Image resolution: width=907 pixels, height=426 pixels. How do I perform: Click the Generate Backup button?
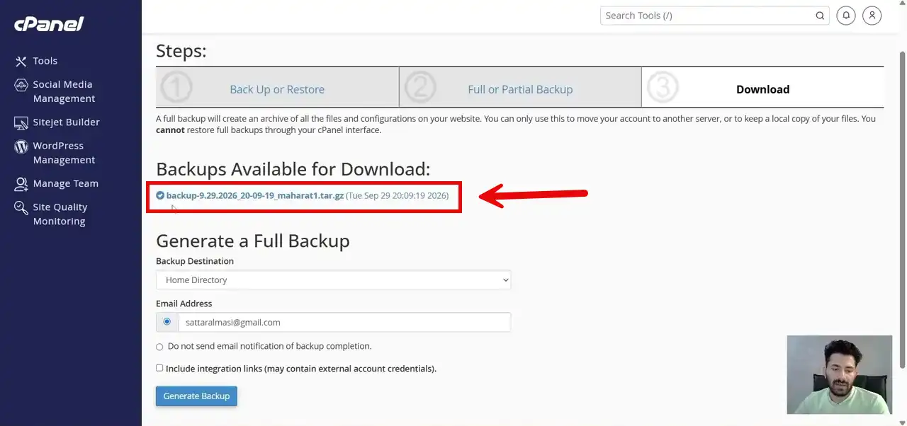click(x=196, y=396)
